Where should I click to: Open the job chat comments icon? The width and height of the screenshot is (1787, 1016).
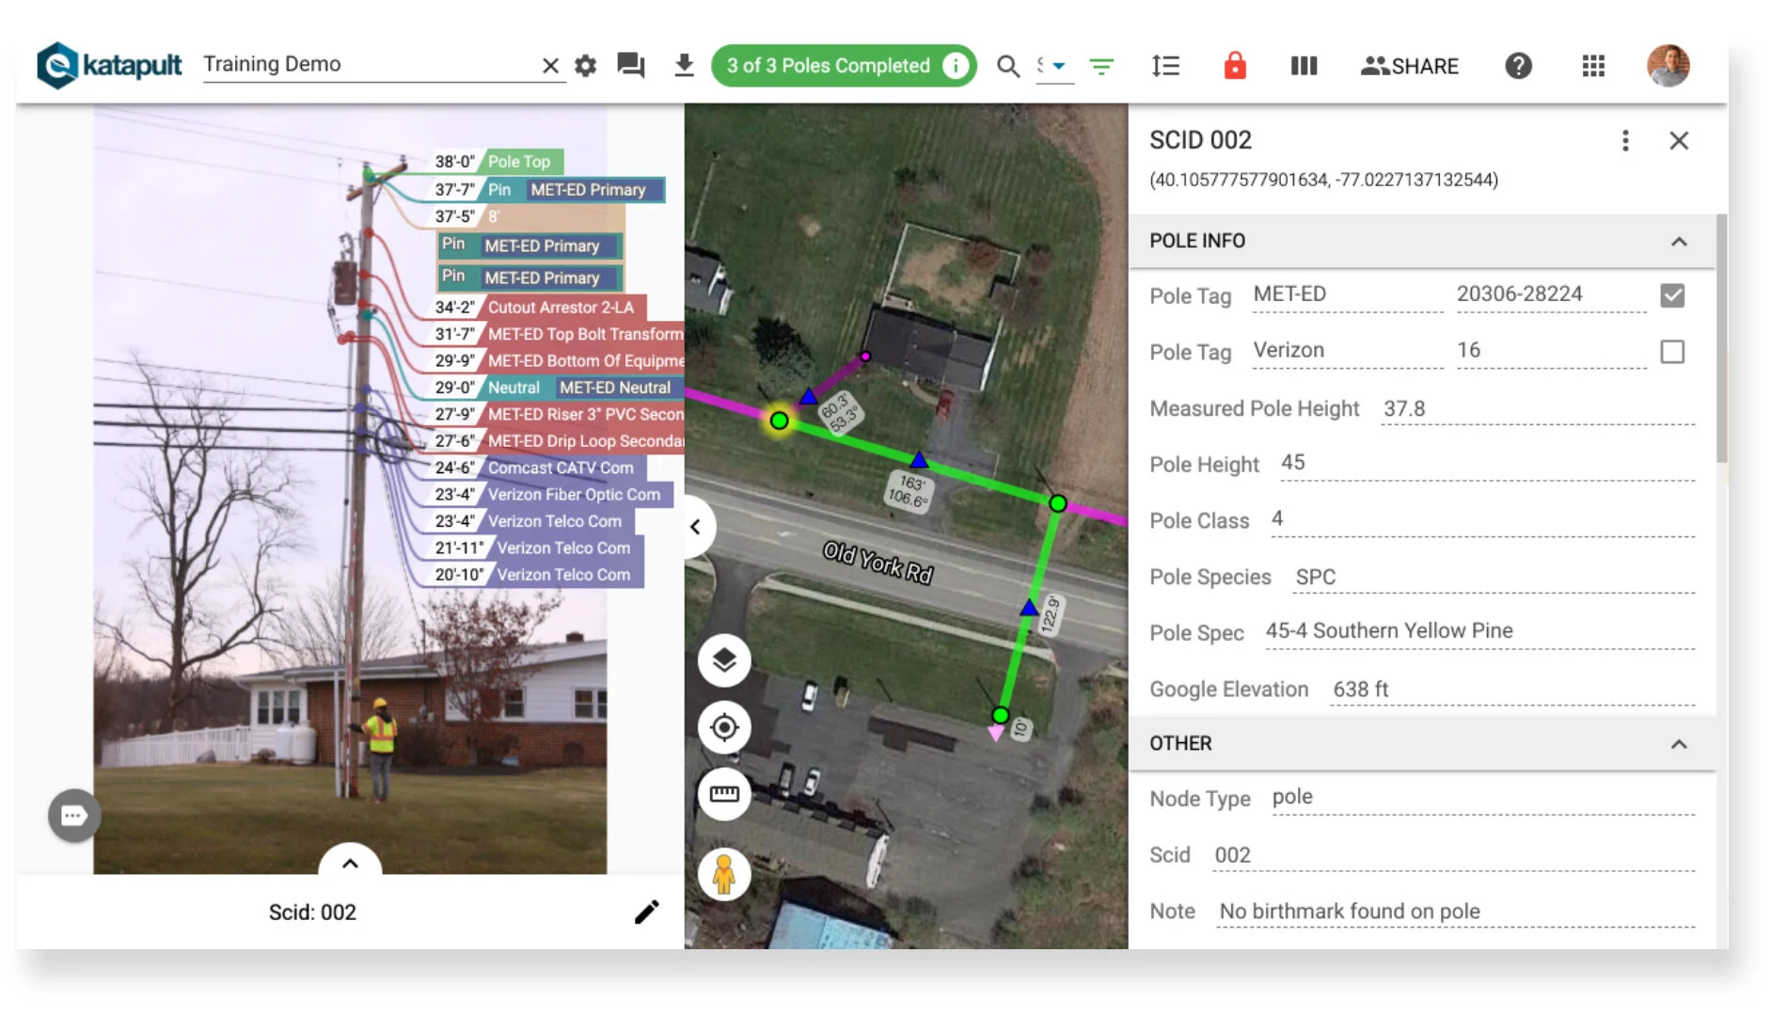coord(630,66)
